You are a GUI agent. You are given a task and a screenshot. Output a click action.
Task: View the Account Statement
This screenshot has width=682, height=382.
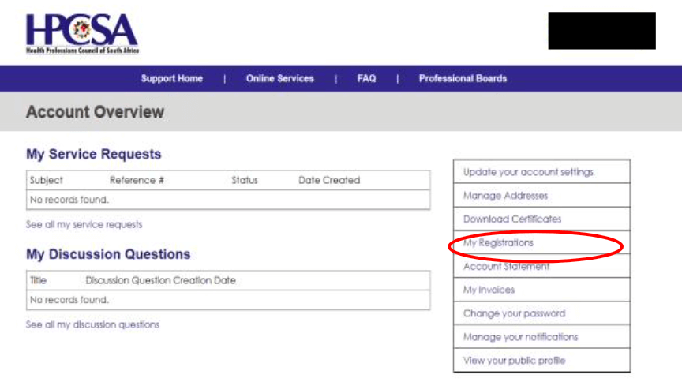coord(506,267)
